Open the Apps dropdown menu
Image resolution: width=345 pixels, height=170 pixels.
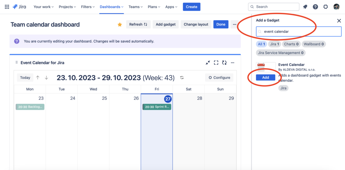click(x=171, y=7)
